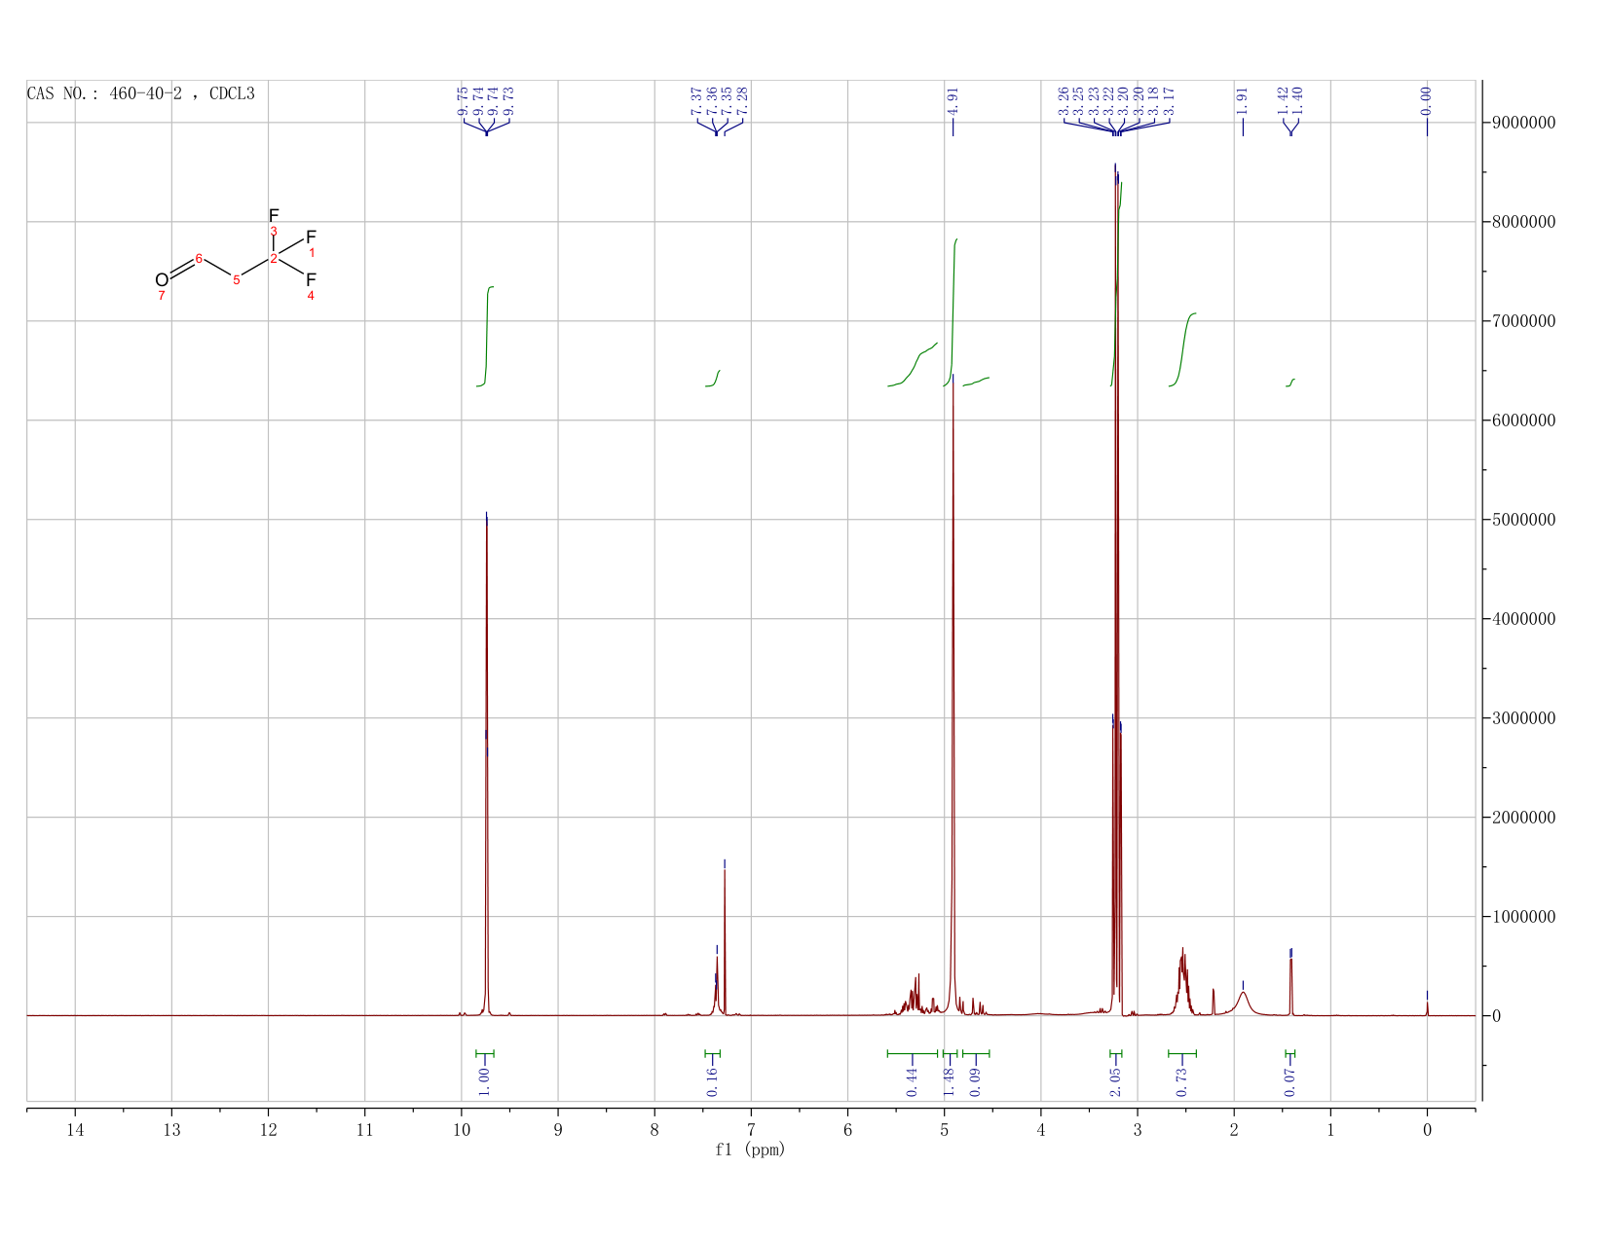
Task: Click the fluorine atom numbered 4
Action: (x=311, y=279)
